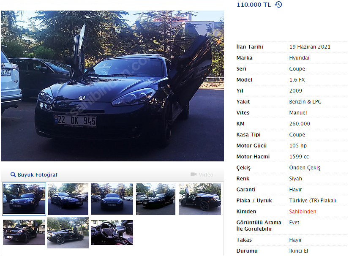Image resolution: width=349 pixels, height=256 pixels.
Task: Click the Hyundai brand value
Action: [x=299, y=58]
